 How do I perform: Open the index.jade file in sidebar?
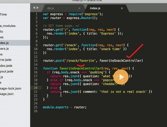6,66
